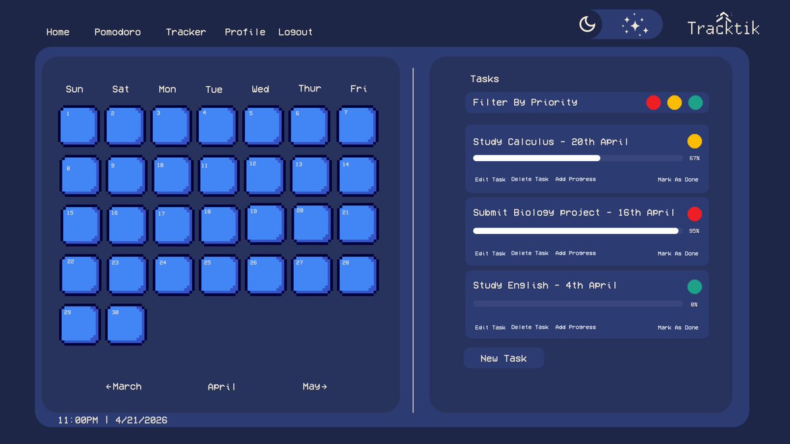Image resolution: width=790 pixels, height=444 pixels.
Task: Mark Study English as done
Action: pyautogui.click(x=678, y=327)
